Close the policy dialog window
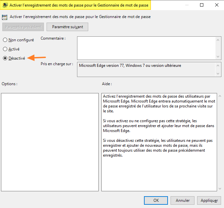The image size is (224, 208). [216, 5]
